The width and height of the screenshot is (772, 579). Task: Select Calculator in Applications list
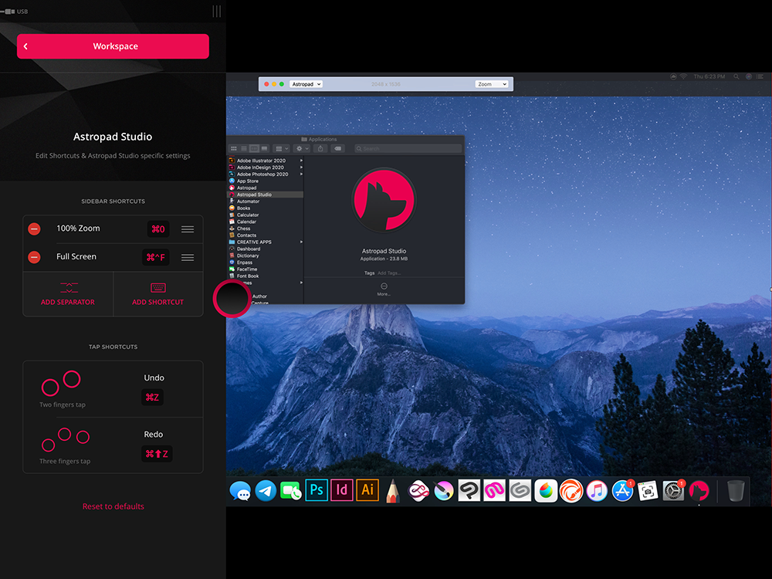click(248, 215)
